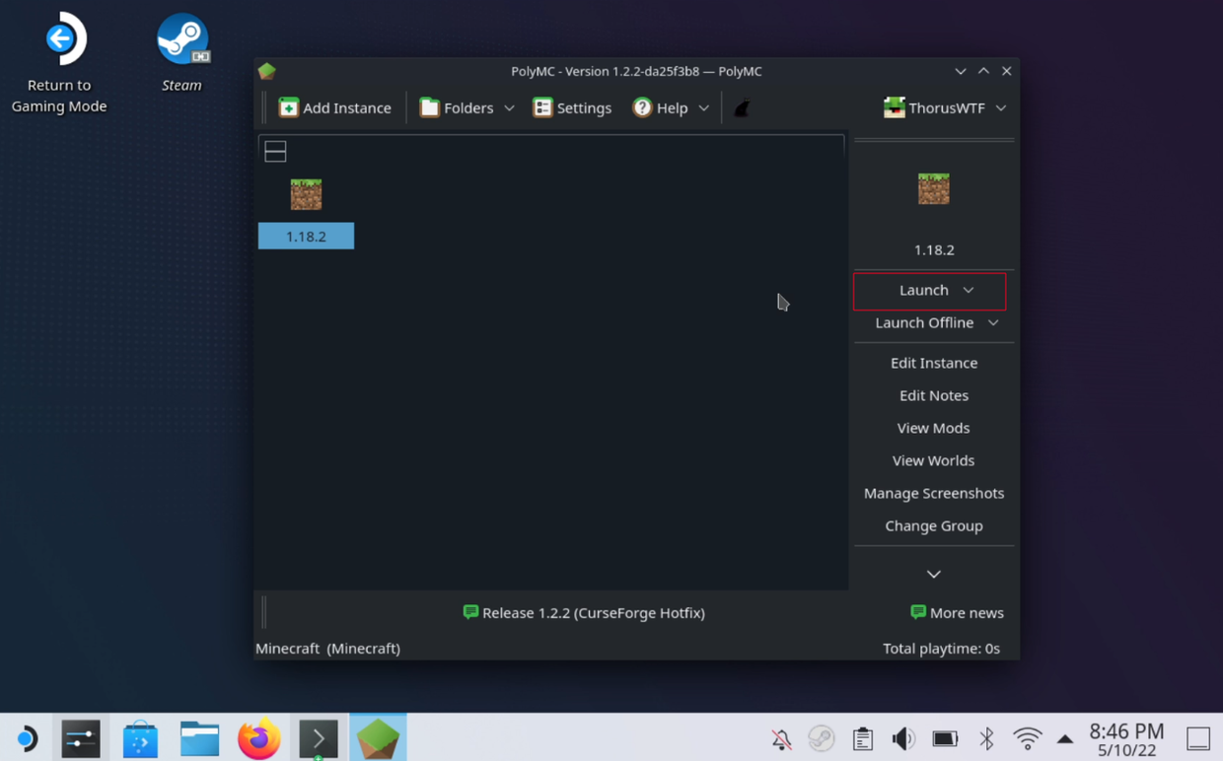Click the Add Instance toolbar button
This screenshot has width=1223, height=761.
(335, 107)
